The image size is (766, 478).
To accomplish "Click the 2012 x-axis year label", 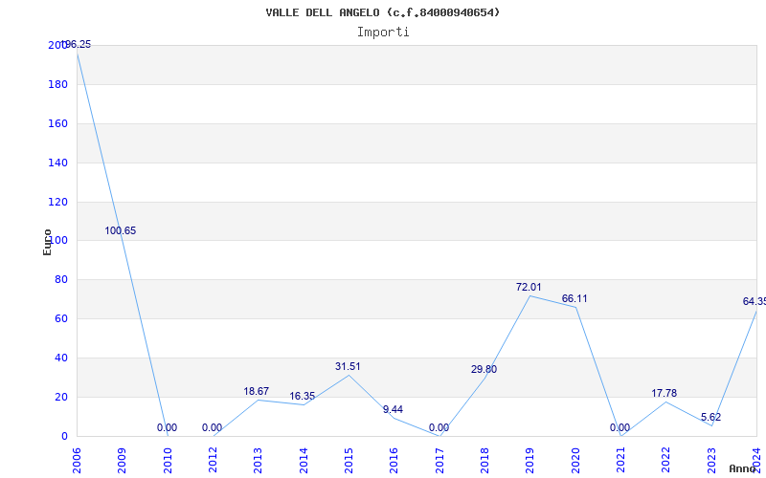I will [213, 461].
